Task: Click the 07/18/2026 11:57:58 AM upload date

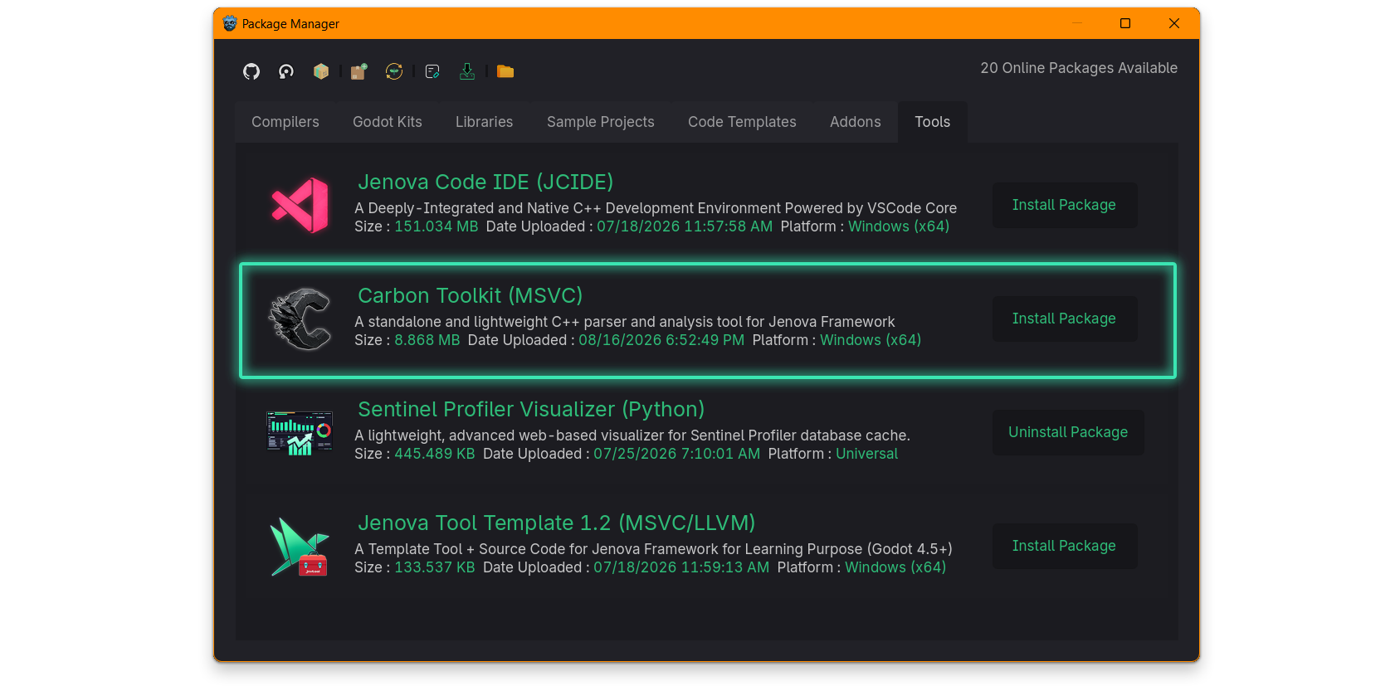Action: [x=685, y=226]
